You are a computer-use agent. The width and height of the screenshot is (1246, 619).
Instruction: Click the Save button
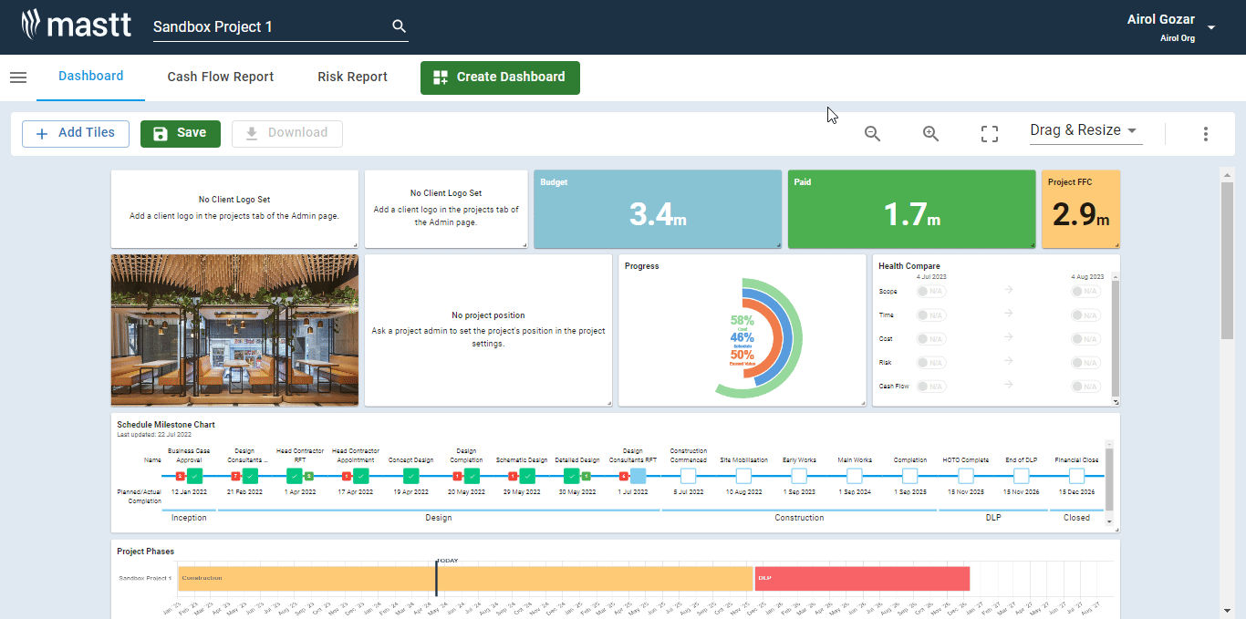coord(180,133)
